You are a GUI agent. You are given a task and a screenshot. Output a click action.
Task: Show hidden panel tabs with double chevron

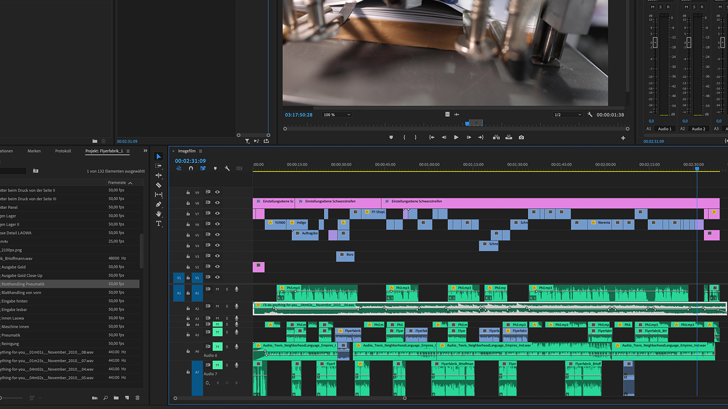coord(145,151)
